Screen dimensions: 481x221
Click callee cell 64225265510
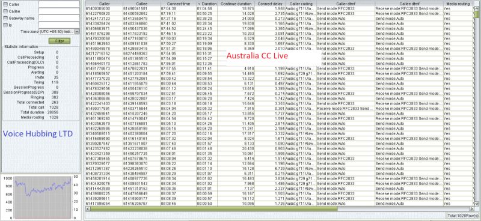(141, 168)
